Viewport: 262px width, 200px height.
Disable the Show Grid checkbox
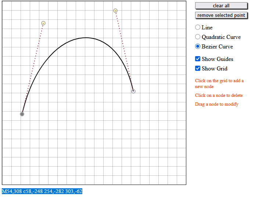198,69
